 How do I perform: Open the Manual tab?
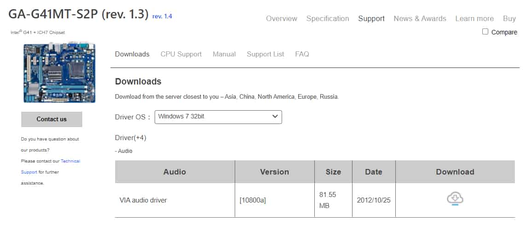coord(224,54)
